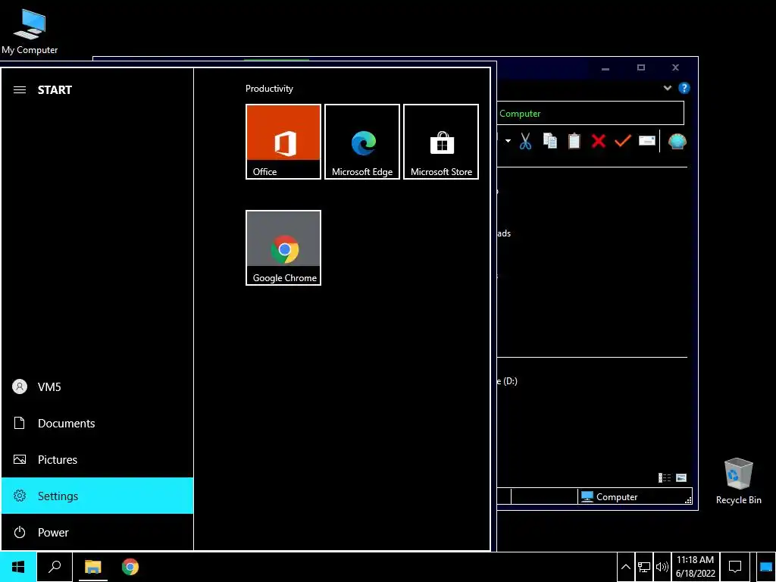The width and height of the screenshot is (776, 582).
Task: Open Pictures from Start menu
Action: (x=97, y=459)
